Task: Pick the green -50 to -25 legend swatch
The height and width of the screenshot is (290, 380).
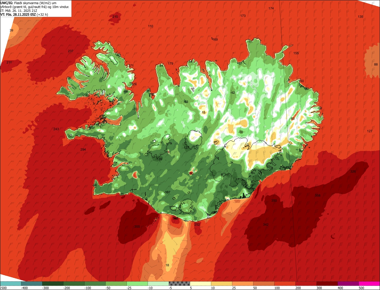Action: click(x=116, y=283)
